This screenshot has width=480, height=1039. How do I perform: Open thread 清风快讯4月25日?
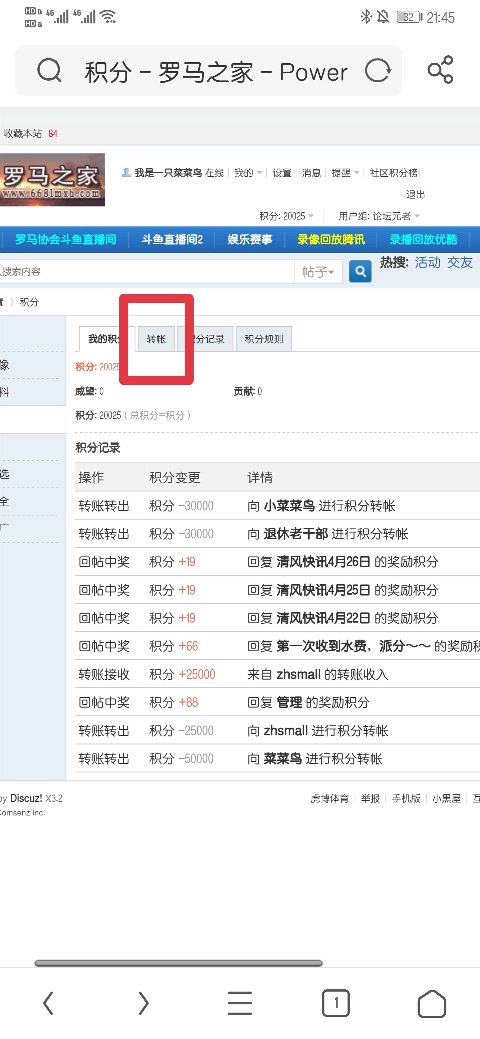pos(323,590)
